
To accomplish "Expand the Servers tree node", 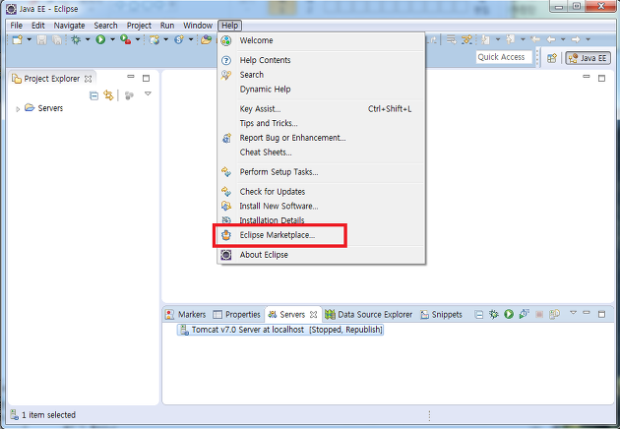I will pyautogui.click(x=18, y=109).
